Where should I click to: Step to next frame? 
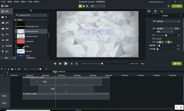pyautogui.click(x=60, y=64)
